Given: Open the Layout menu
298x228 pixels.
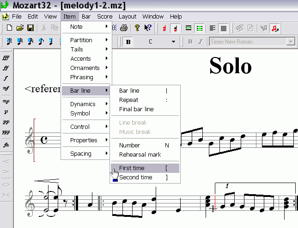Looking at the screenshot, I should pos(128,17).
